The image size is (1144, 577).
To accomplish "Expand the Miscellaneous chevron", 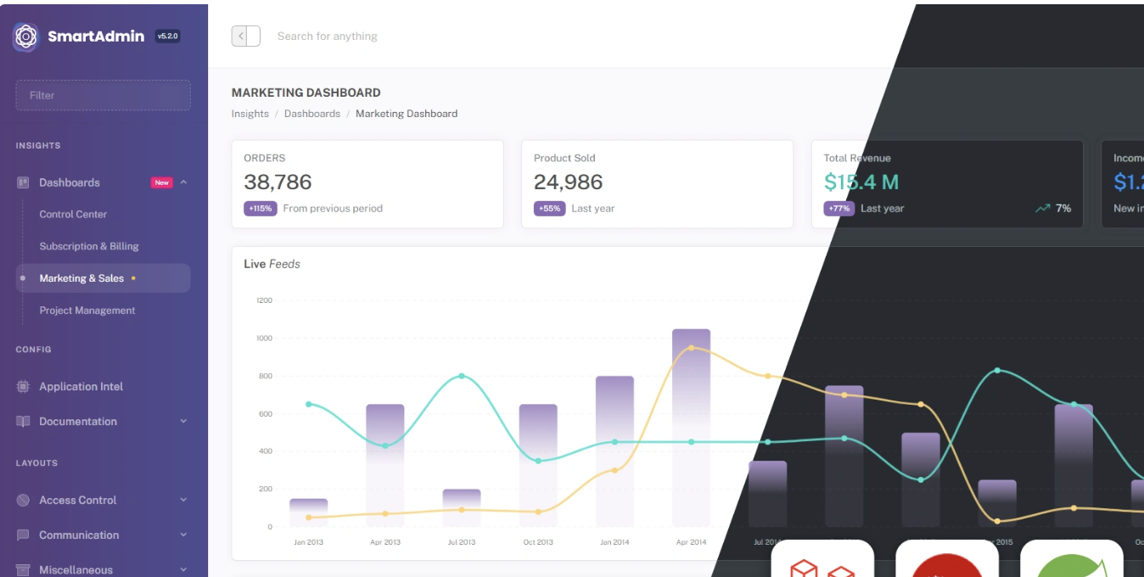I will (x=183, y=569).
